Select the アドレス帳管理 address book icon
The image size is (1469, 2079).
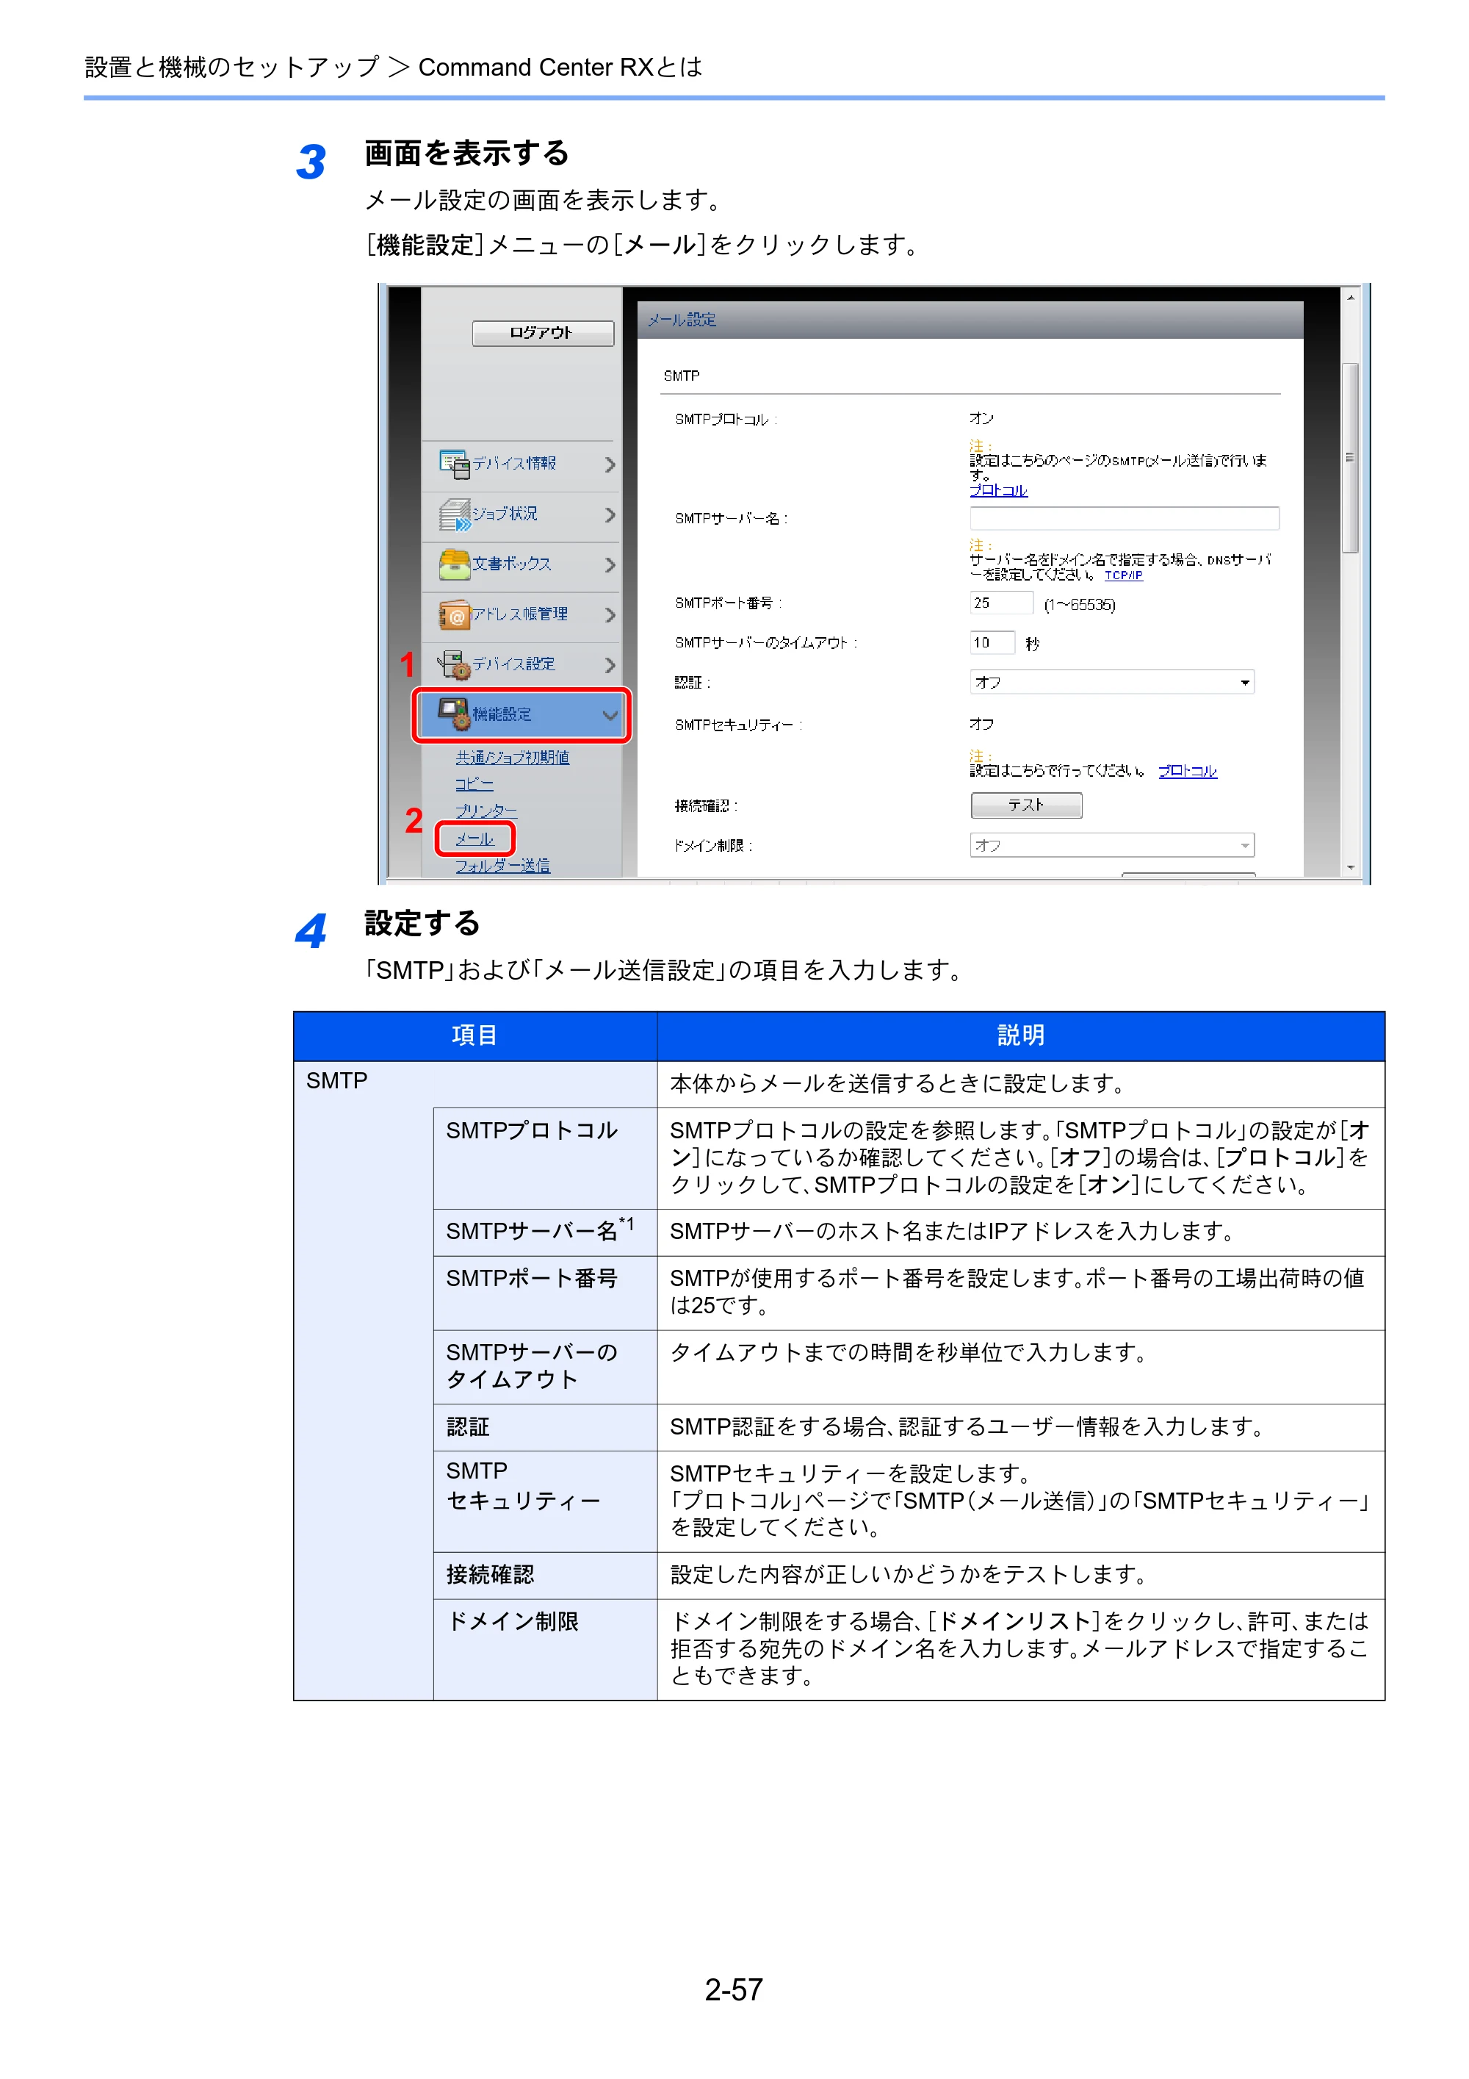[455, 615]
